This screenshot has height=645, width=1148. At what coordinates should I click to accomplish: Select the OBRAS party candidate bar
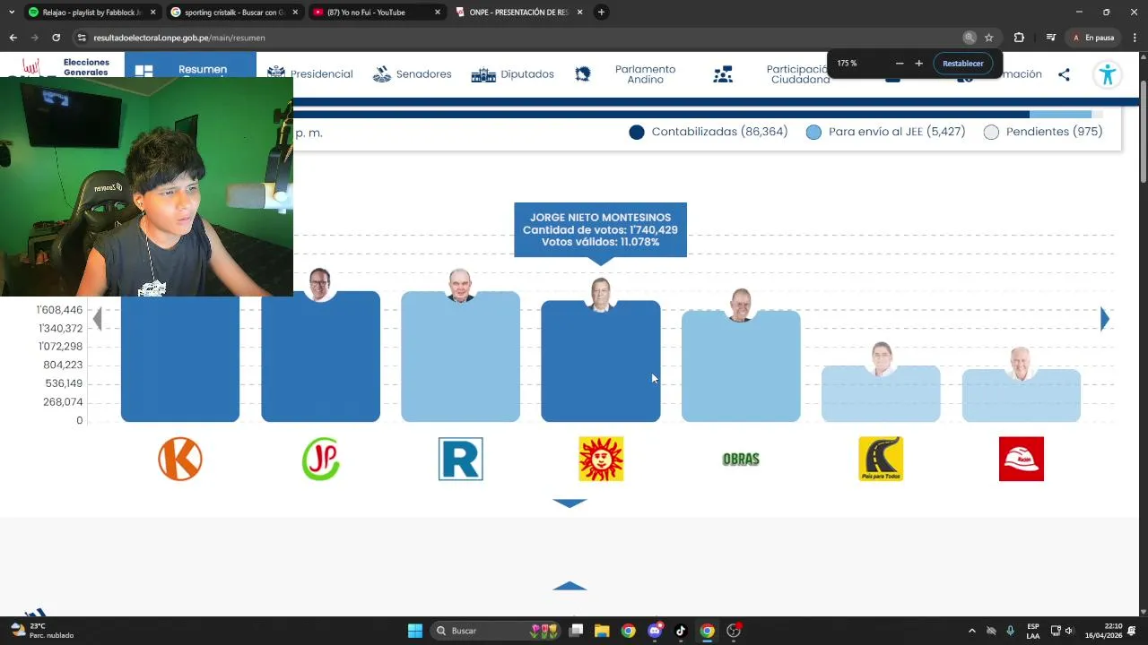tap(741, 365)
